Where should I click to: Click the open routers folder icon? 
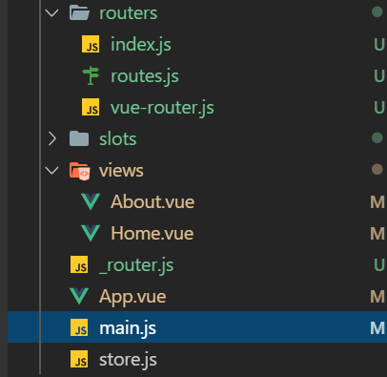(x=79, y=12)
